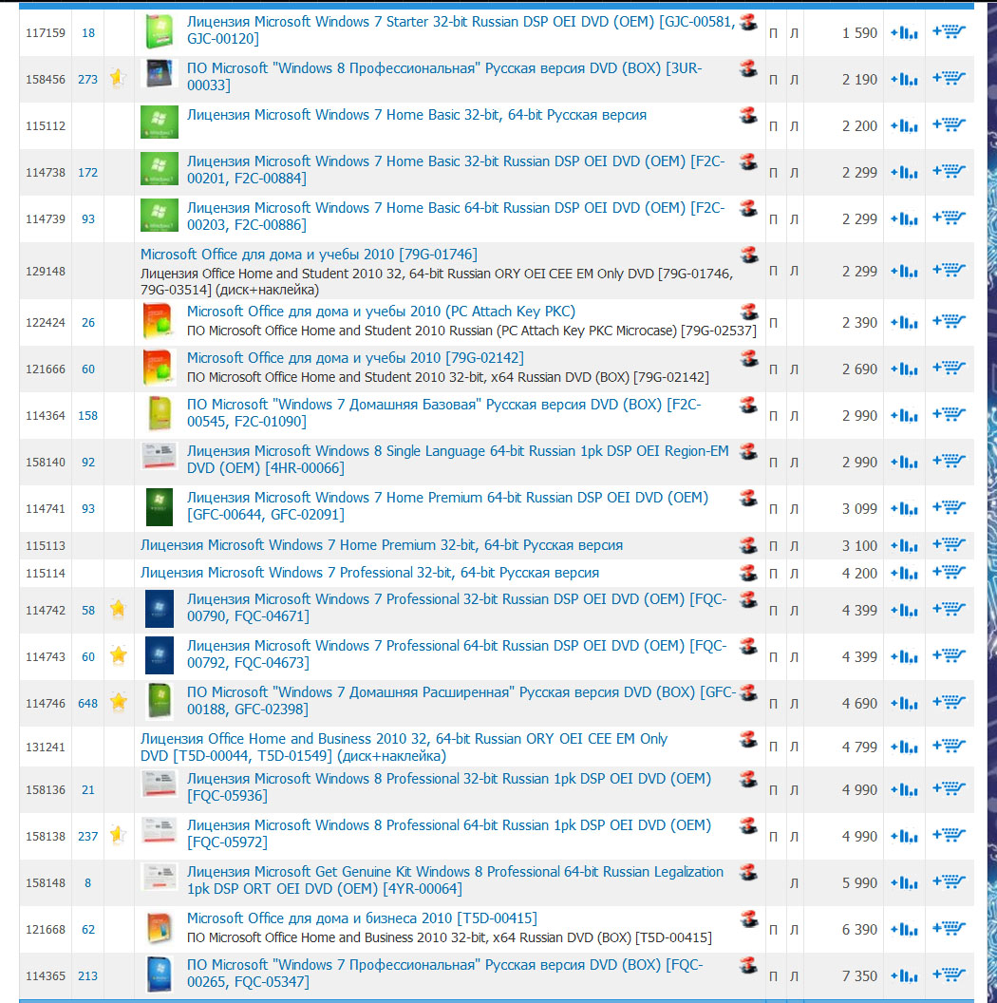Price 1 590 for Windows 7 Starter
The width and height of the screenshot is (997, 1003).
(859, 33)
